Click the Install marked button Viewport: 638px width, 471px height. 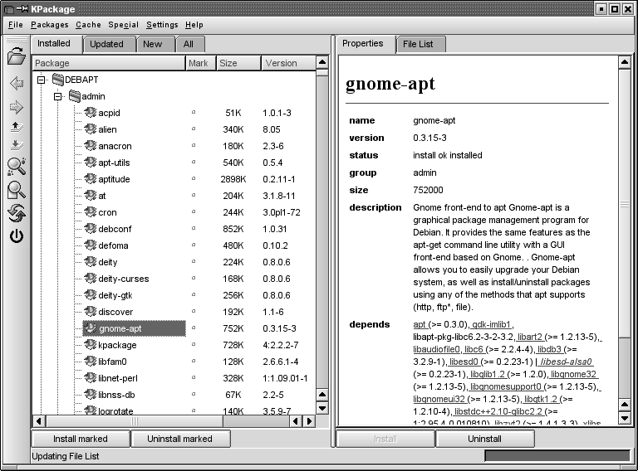coord(81,439)
